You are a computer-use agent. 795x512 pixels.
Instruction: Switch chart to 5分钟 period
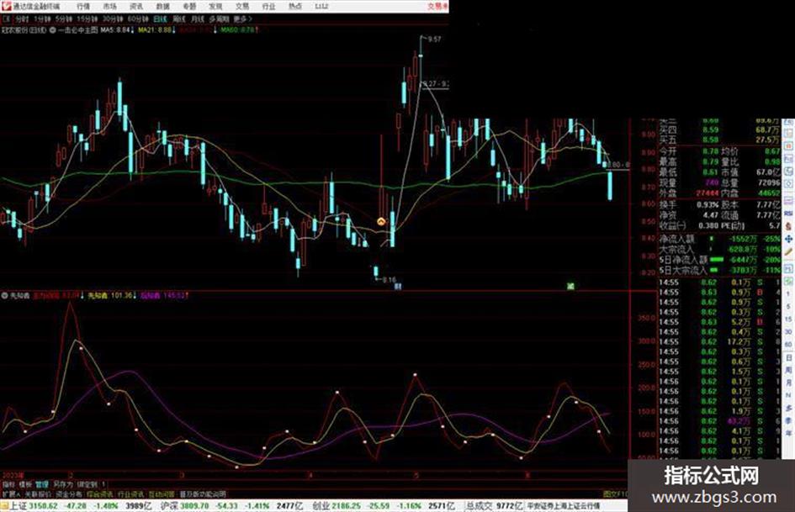coord(64,19)
